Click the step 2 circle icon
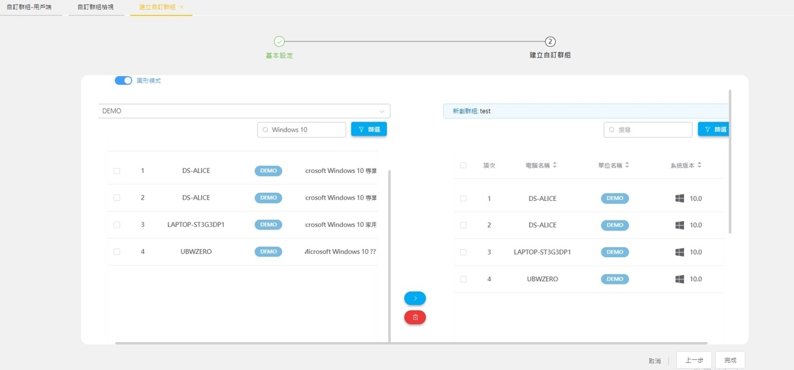The height and width of the screenshot is (370, 794). pyautogui.click(x=550, y=42)
